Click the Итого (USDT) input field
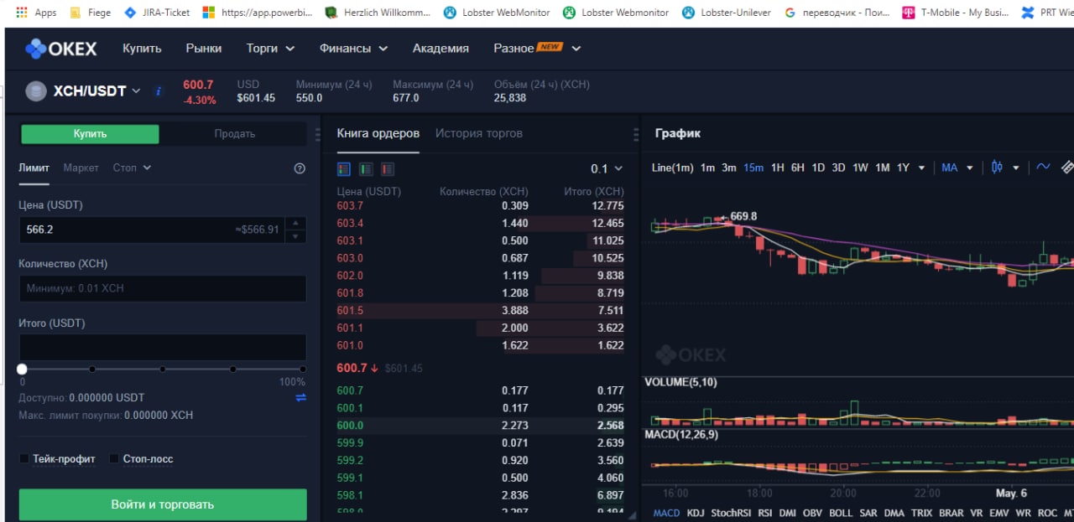Viewport: 1074px width, 522px height. point(163,348)
